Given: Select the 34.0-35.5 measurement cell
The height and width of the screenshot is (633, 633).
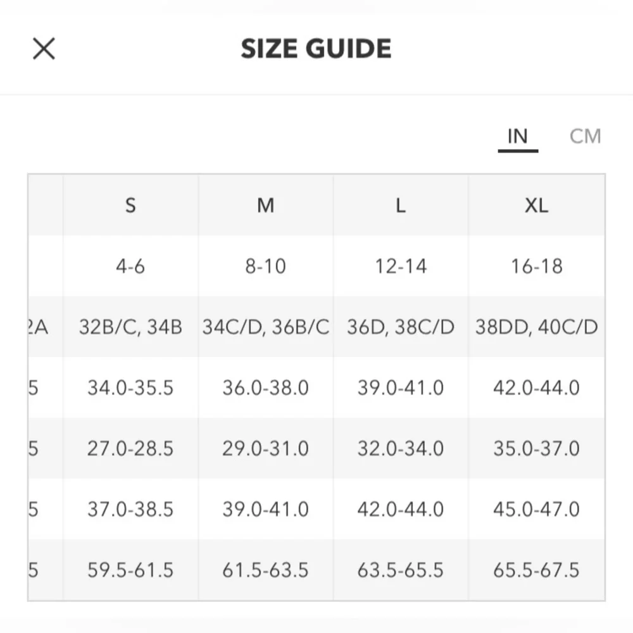Looking at the screenshot, I should click(130, 387).
